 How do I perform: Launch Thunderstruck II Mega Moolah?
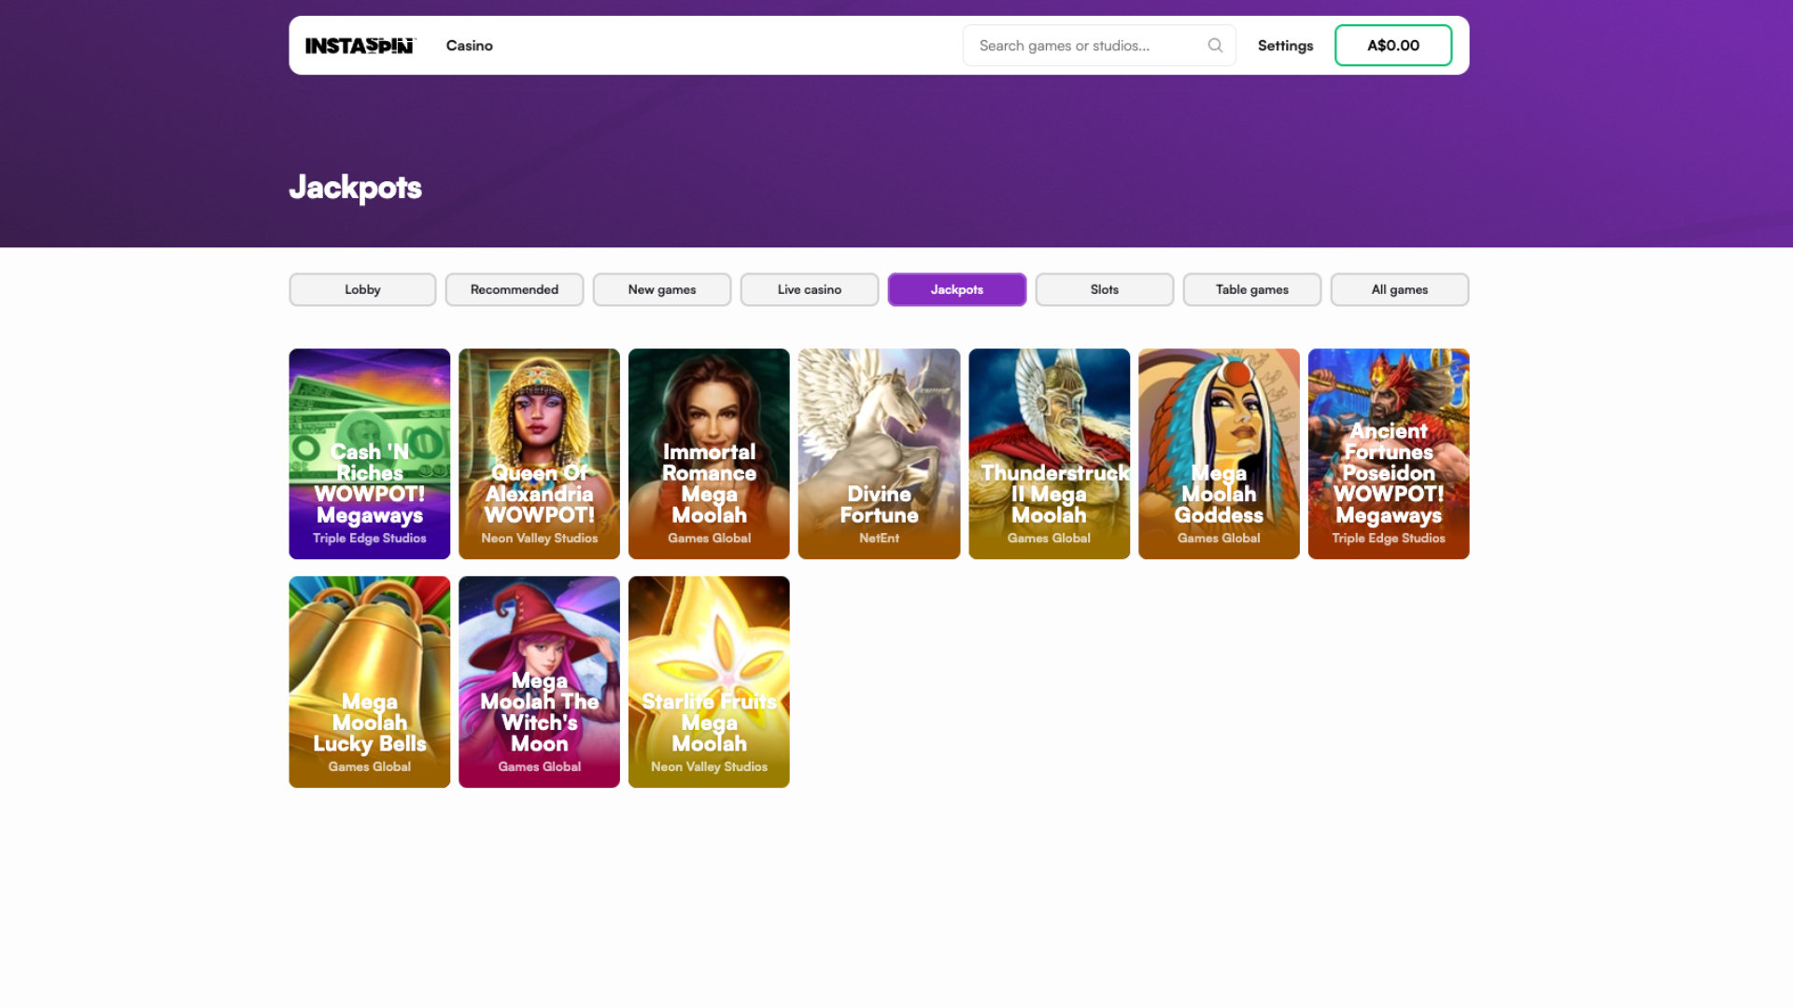(1049, 454)
